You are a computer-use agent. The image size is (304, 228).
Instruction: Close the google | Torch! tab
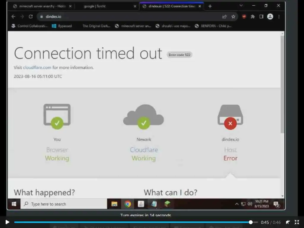point(135,6)
